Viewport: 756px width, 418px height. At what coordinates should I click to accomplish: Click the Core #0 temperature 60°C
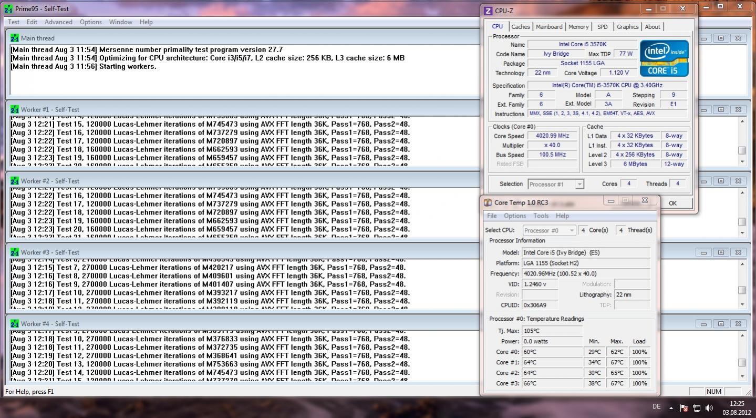(552, 352)
